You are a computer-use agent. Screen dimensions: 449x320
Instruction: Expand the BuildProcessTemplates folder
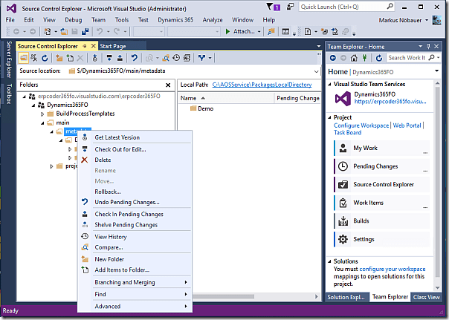point(42,114)
